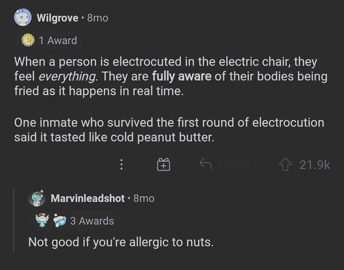Go to Wilgrove's username link
This screenshot has height=270, width=344.
click(x=59, y=18)
